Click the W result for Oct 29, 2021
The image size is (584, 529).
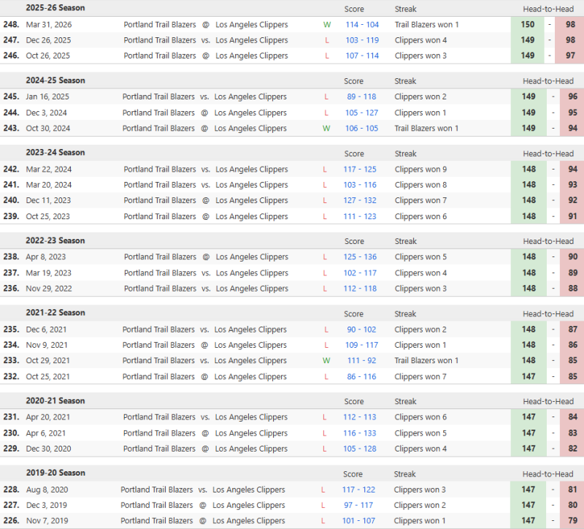click(x=326, y=361)
